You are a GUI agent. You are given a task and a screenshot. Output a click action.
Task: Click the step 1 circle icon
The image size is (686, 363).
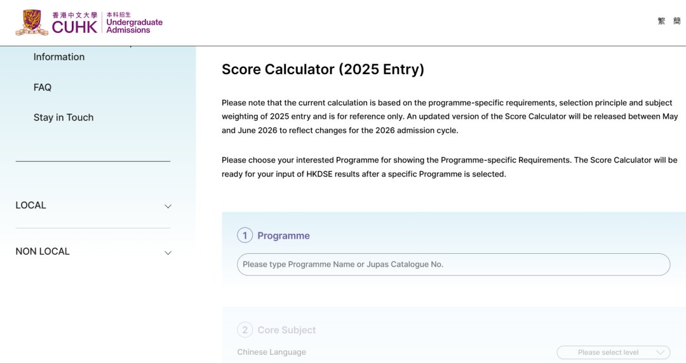(x=245, y=235)
